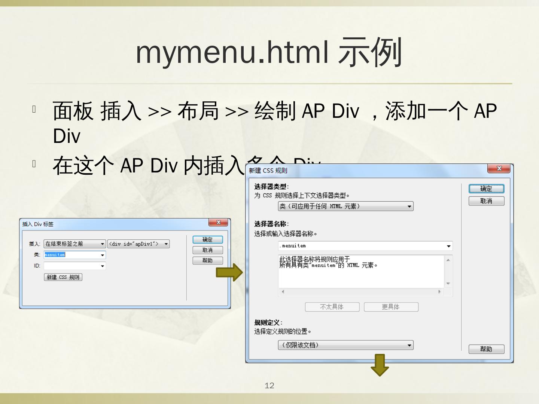Image resolution: width=539 pixels, height=404 pixels.
Task: Click scroll-up arrow in selector description box
Action: pos(448,260)
